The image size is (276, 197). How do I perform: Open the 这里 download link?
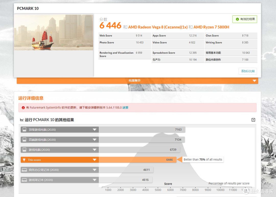pyautogui.click(x=125, y=108)
